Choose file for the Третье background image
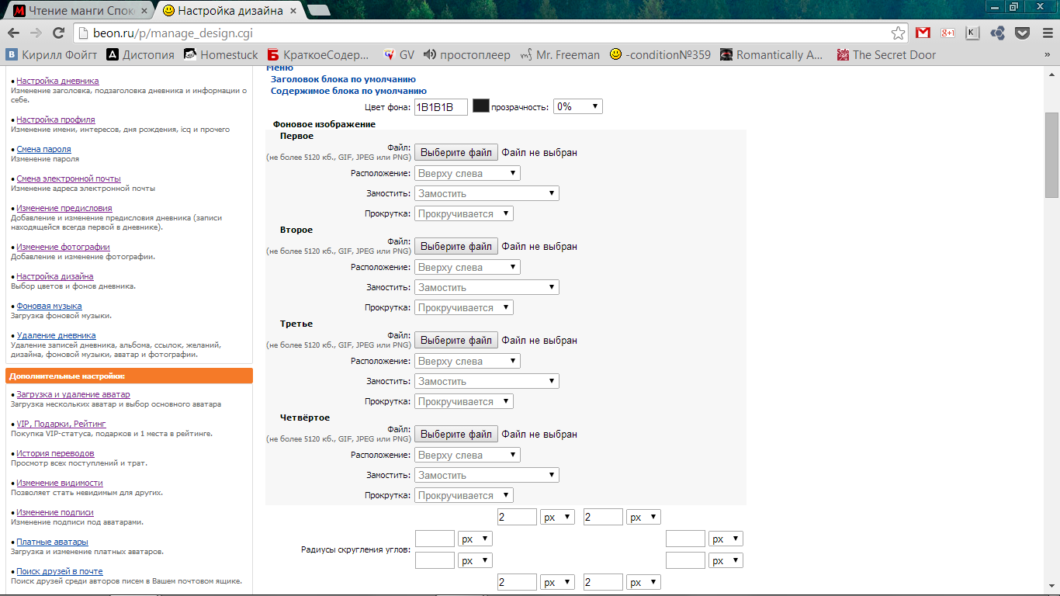This screenshot has height=596, width=1060. coord(456,340)
